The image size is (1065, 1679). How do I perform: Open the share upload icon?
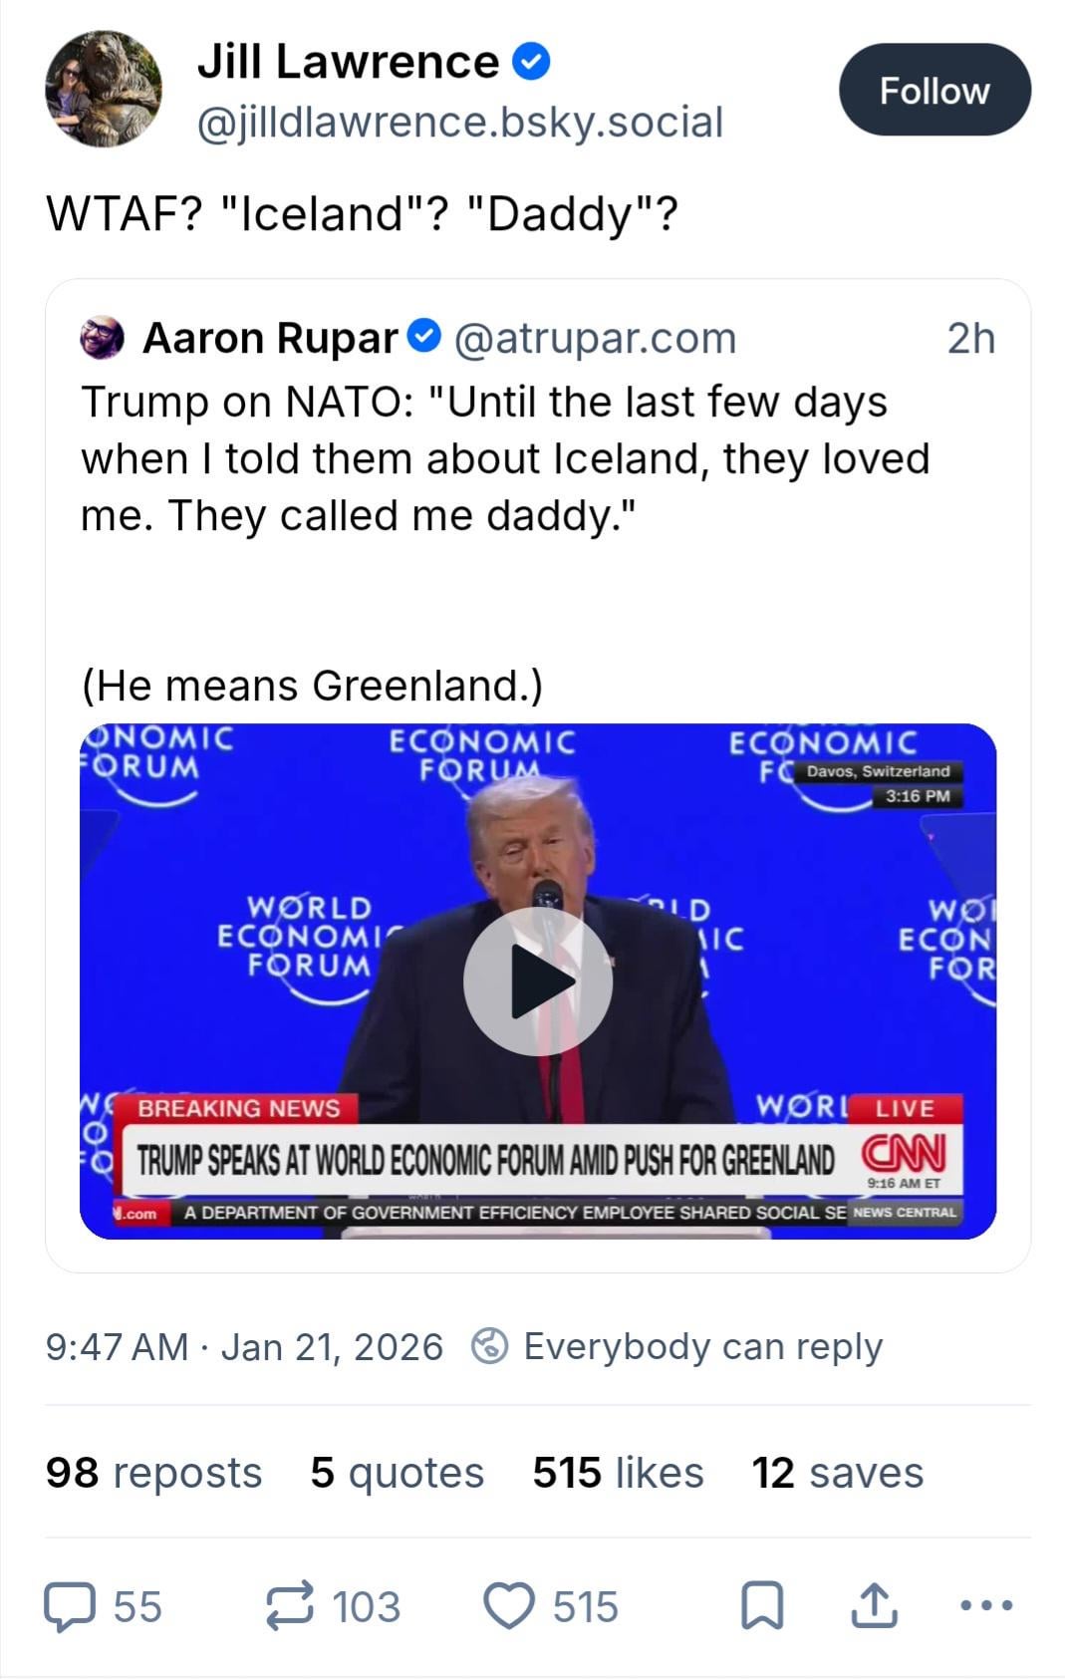click(x=874, y=1606)
